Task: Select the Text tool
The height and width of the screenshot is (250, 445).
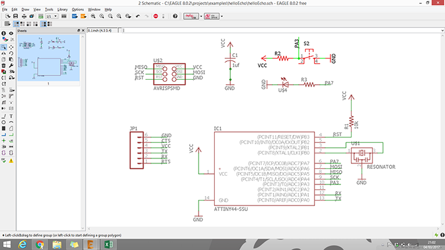Action: (x=11, y=116)
